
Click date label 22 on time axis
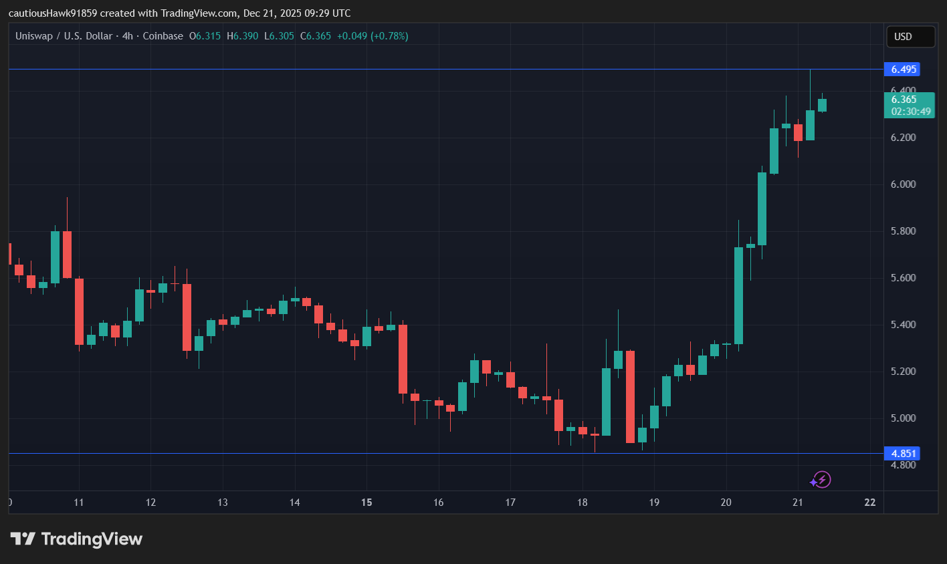[x=869, y=503]
